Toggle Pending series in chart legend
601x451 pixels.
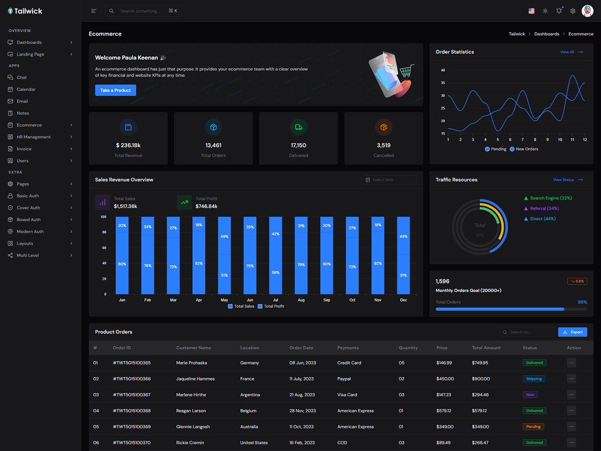click(496, 149)
